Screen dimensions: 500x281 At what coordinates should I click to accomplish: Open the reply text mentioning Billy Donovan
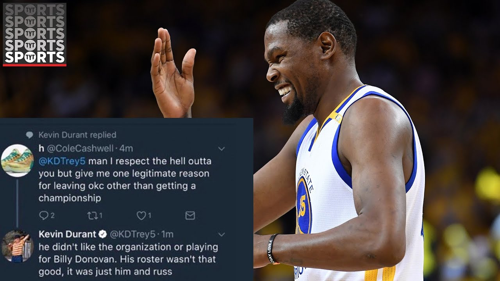click(128, 259)
